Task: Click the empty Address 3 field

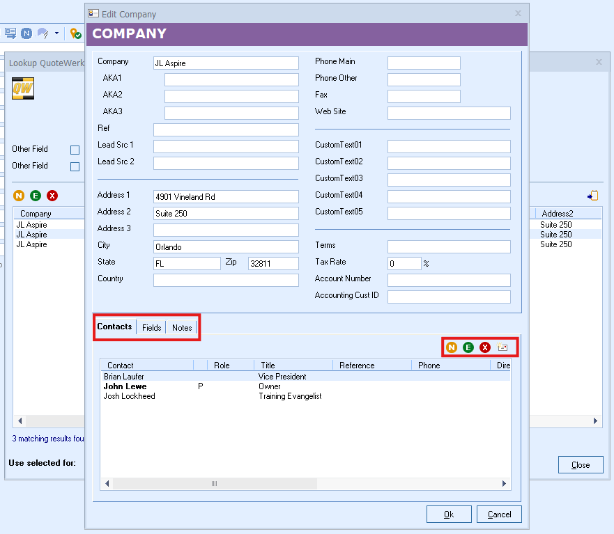Action: pyautogui.click(x=226, y=230)
